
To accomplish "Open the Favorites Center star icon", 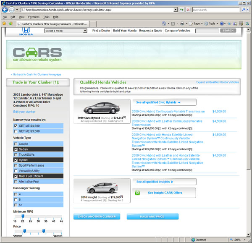I will pos(5,24).
